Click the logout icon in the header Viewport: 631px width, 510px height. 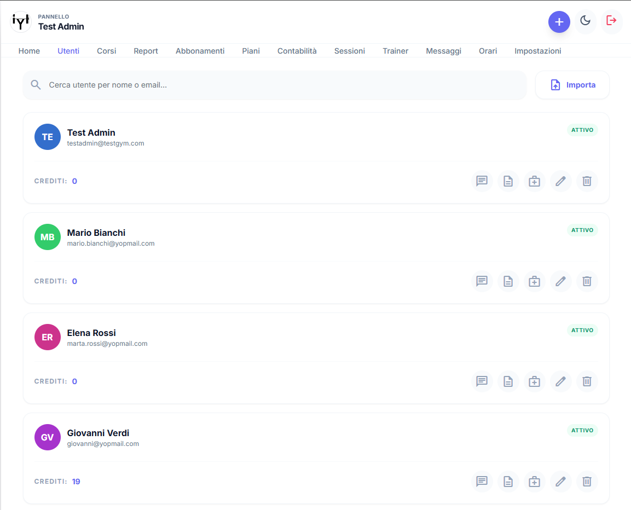[x=611, y=21]
